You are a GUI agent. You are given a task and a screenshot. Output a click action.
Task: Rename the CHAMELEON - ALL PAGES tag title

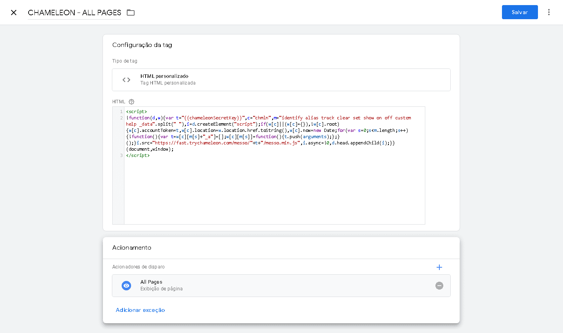pyautogui.click(x=74, y=13)
